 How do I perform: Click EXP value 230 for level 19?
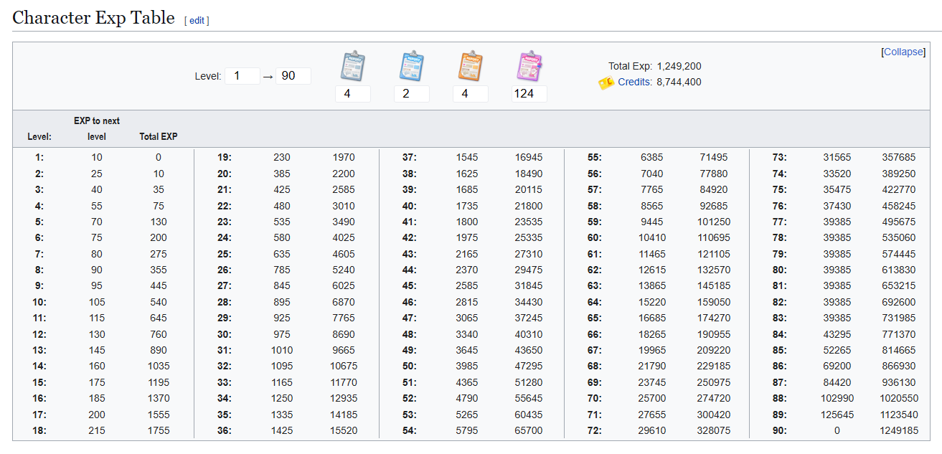tap(282, 157)
